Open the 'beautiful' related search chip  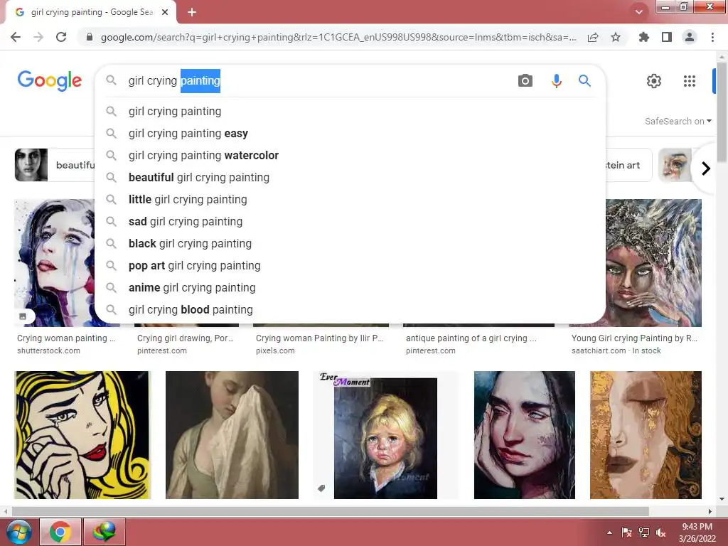55,165
